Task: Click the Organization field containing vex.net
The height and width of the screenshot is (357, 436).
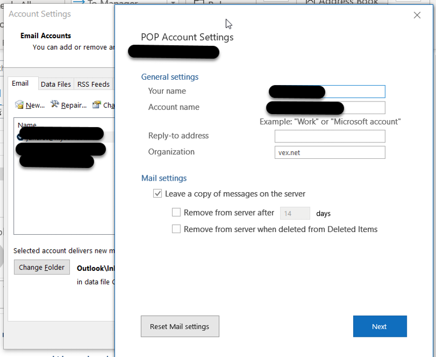Action: [x=330, y=152]
